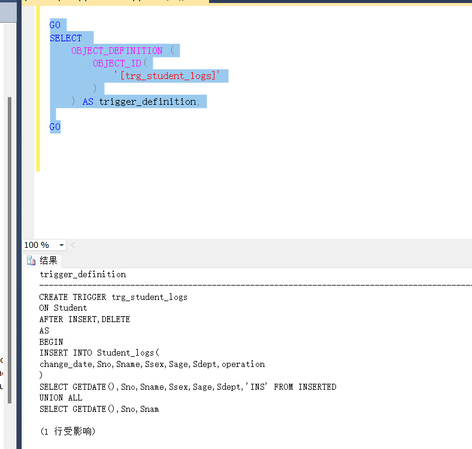Click the trigger_definition alias in editor

coord(147,102)
